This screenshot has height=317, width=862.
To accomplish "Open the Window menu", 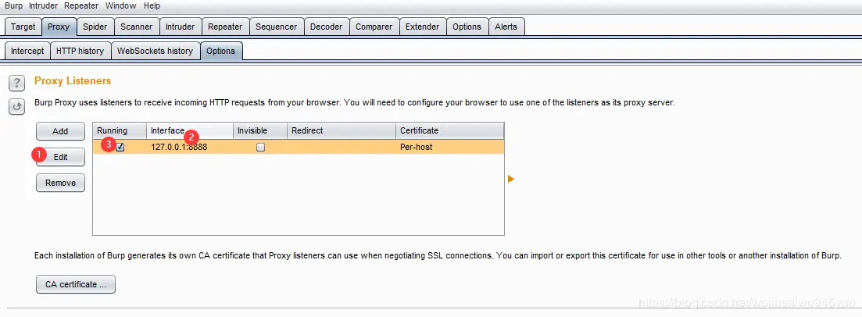I will click(x=120, y=6).
